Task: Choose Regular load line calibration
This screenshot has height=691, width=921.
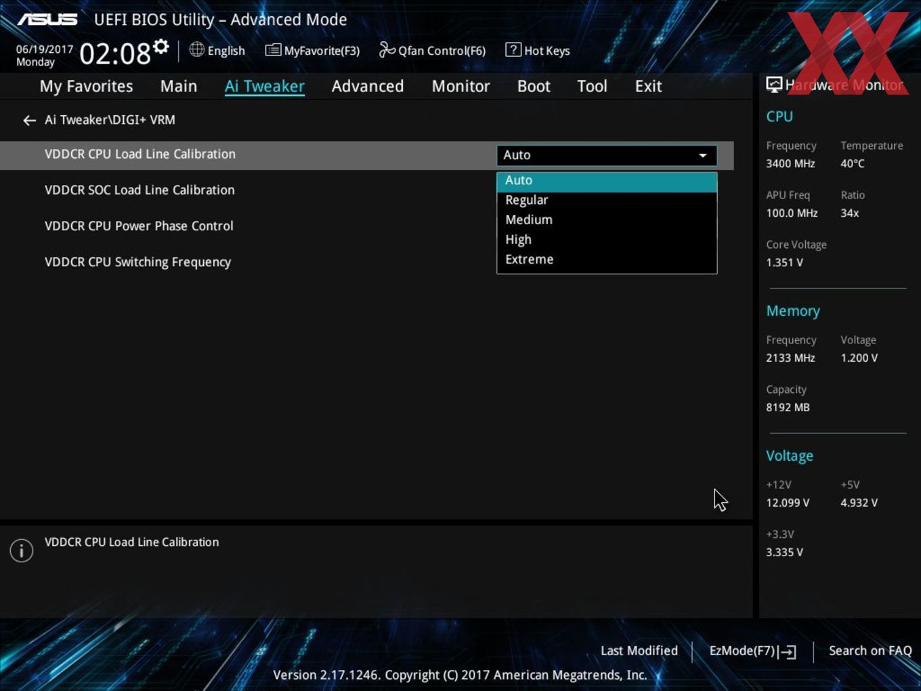Action: [607, 201]
